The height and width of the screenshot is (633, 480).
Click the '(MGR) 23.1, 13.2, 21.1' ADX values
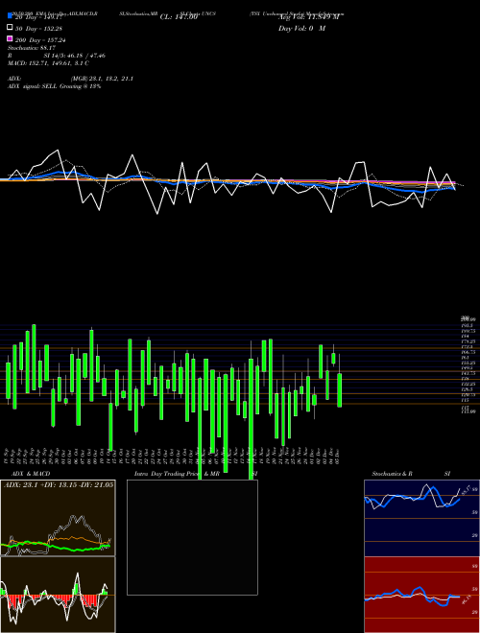click(x=102, y=79)
